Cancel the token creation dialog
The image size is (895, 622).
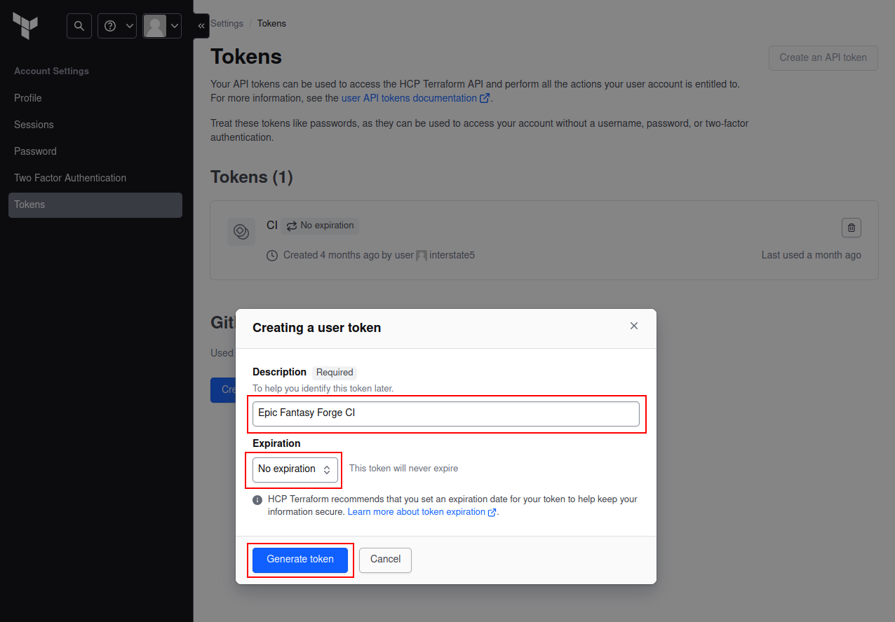pyautogui.click(x=385, y=560)
